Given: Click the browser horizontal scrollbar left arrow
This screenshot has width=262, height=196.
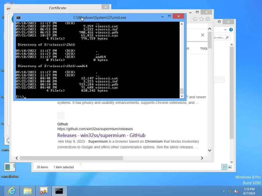Looking at the screenshot, I should [17, 158].
